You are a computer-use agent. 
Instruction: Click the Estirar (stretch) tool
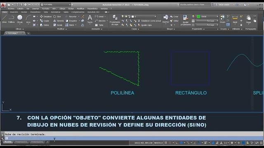(x=45, y=25)
